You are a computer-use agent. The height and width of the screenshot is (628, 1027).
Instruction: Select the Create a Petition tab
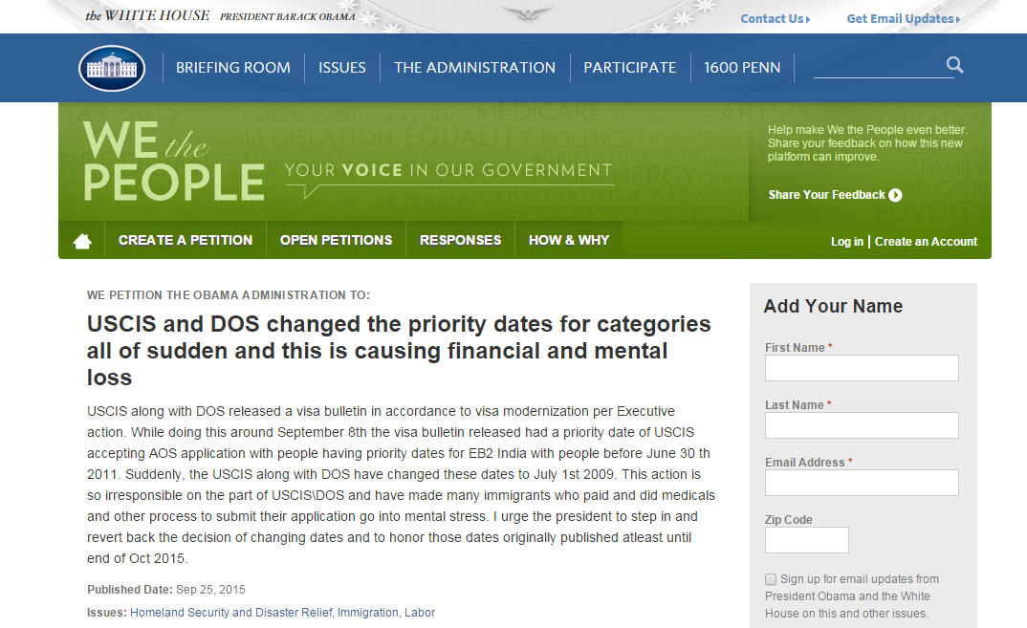(x=186, y=240)
